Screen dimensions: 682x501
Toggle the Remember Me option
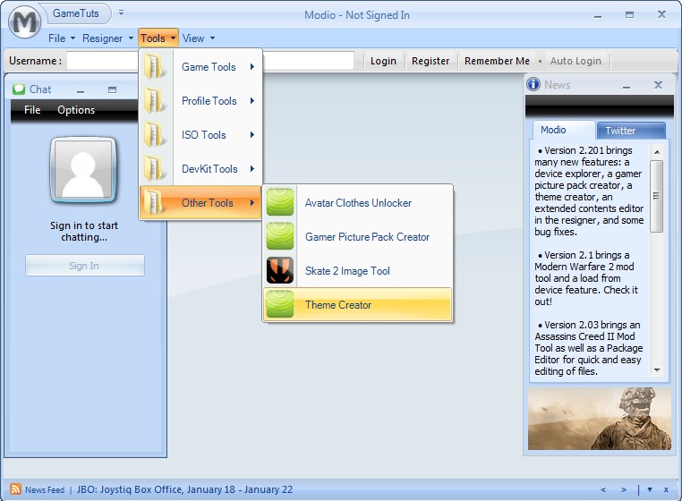click(x=497, y=61)
